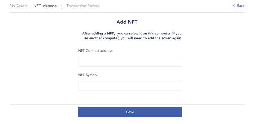Image resolution: width=254 pixels, height=124 pixels.
Task: Click the word "Assets" in top navigation
Action: [21, 6]
